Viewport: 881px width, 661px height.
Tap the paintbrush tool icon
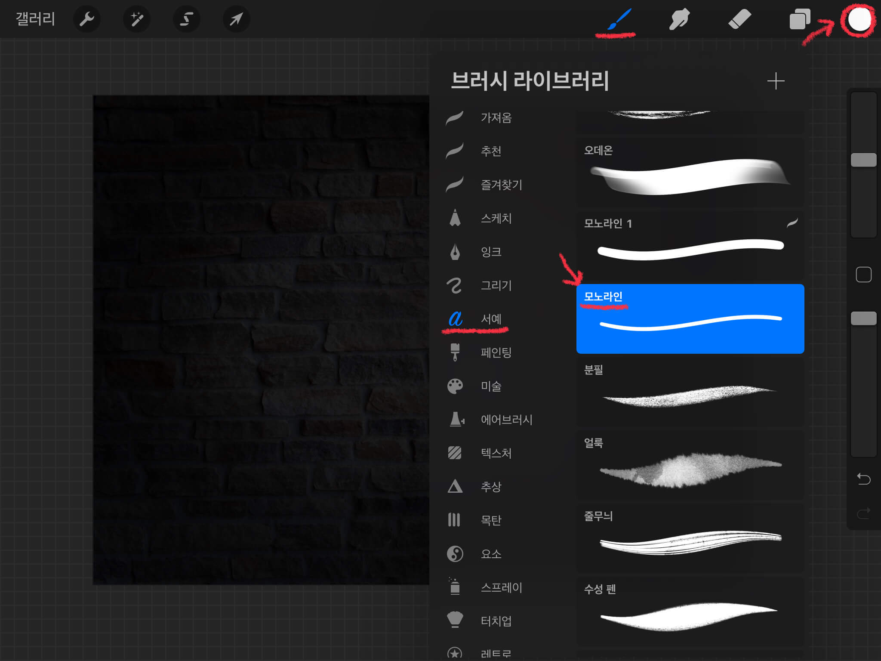[619, 19]
